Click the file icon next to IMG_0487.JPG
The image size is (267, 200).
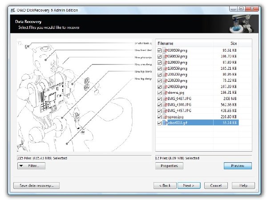[x=165, y=99]
